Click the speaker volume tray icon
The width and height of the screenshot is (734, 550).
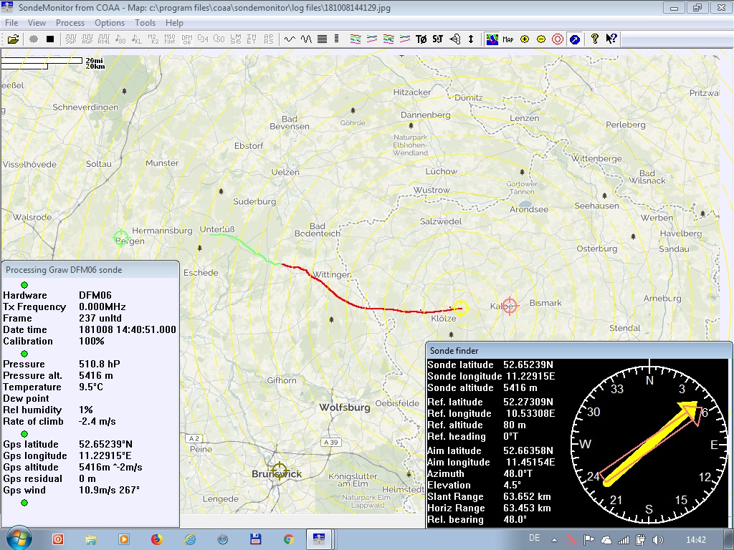pyautogui.click(x=657, y=540)
